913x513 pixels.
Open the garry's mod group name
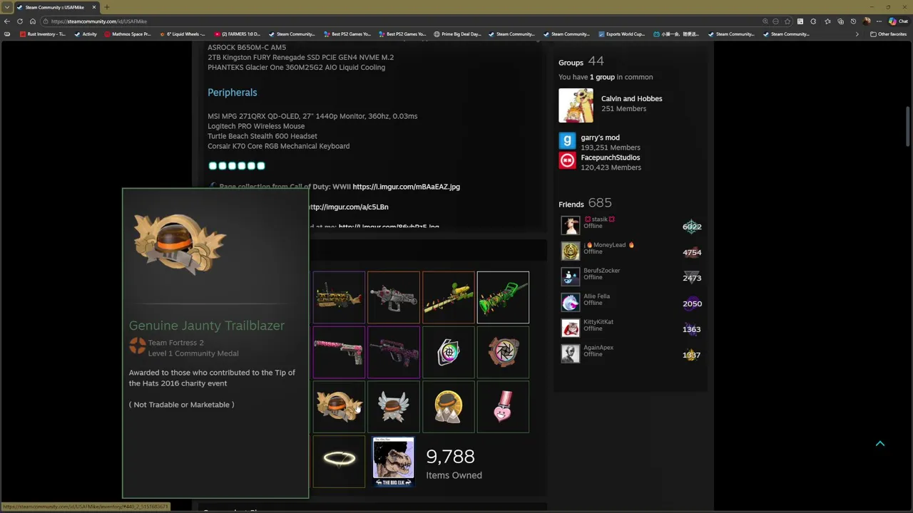click(600, 138)
